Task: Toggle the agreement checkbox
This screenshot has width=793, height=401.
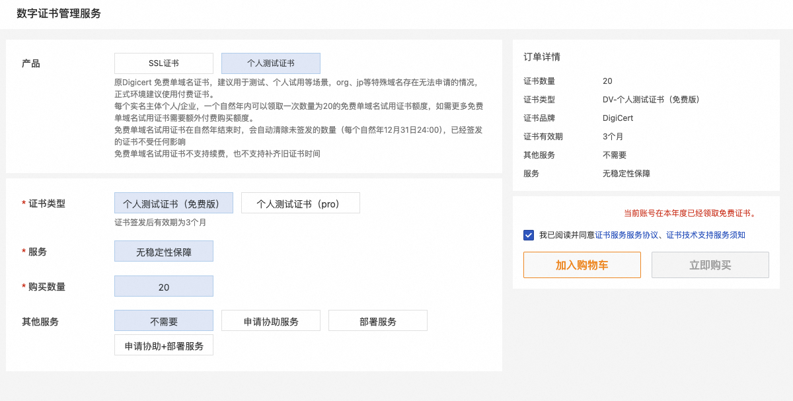Action: [x=529, y=235]
